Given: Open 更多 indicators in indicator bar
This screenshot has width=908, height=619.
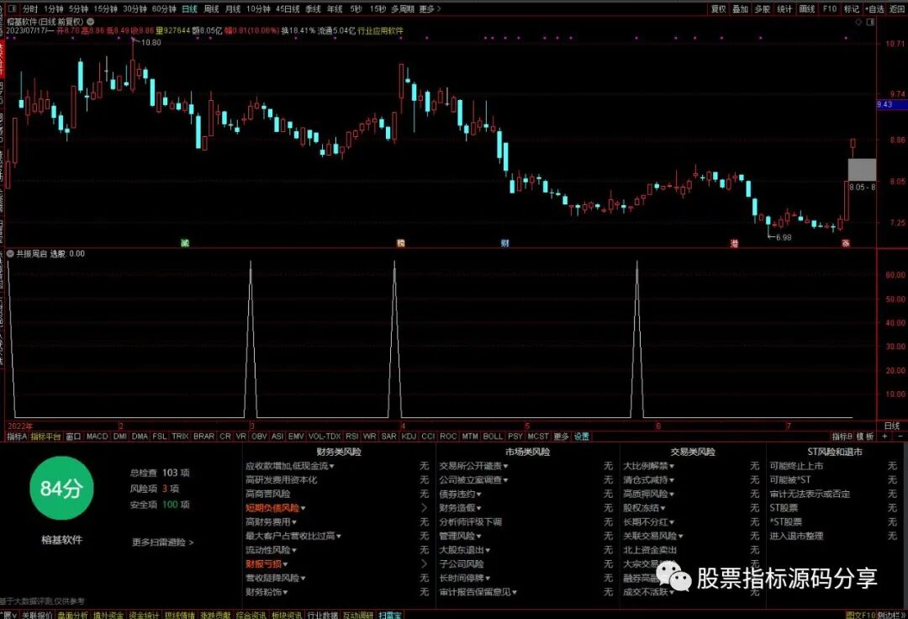Looking at the screenshot, I should pyautogui.click(x=561, y=436).
